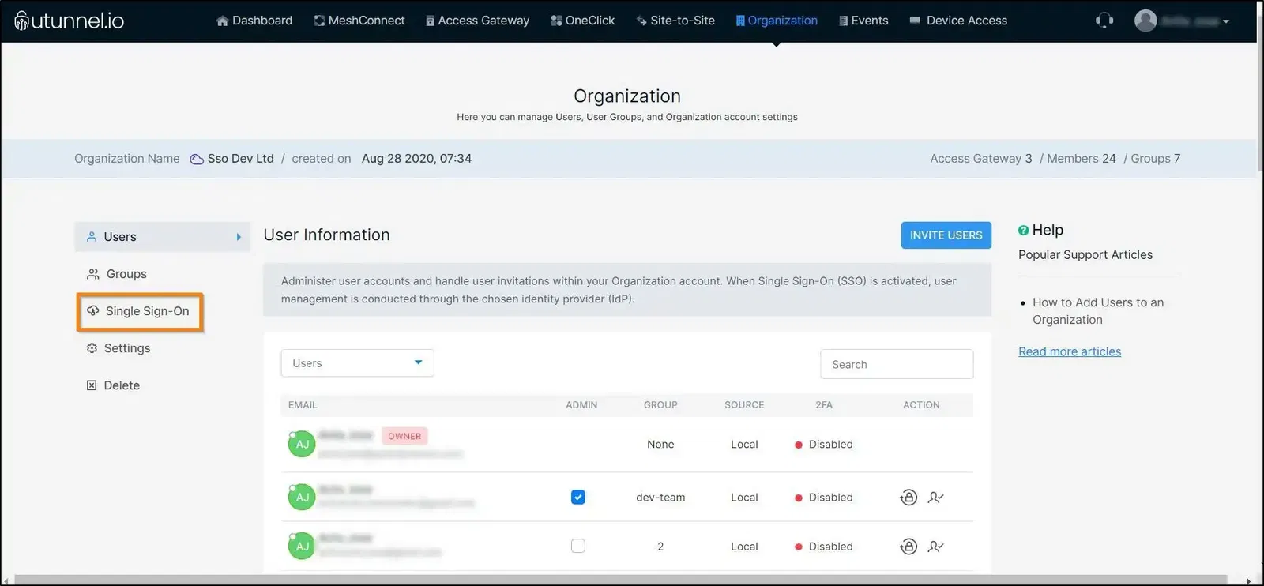
Task: Click the utunnel.io logo
Action: tap(70, 21)
